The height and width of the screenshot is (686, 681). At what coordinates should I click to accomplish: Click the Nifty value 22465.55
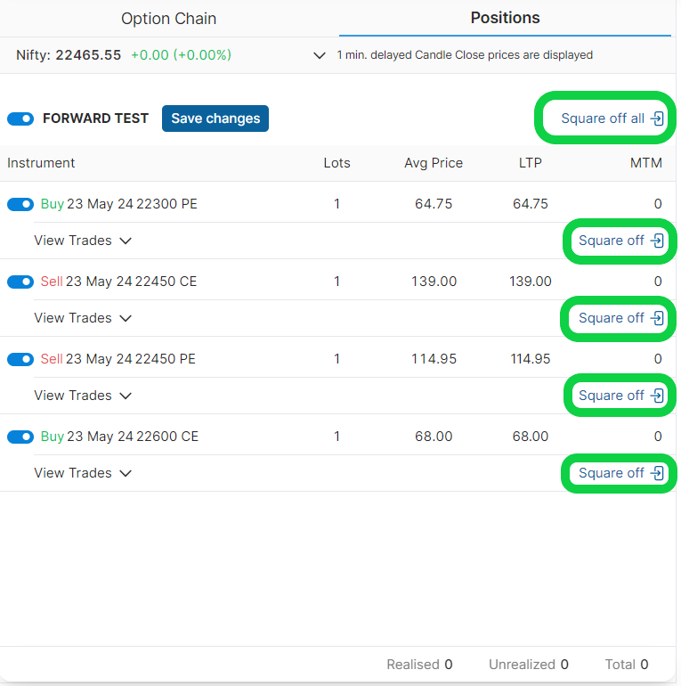(x=88, y=55)
